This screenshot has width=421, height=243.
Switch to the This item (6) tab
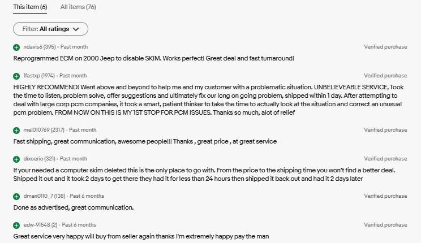(x=30, y=7)
